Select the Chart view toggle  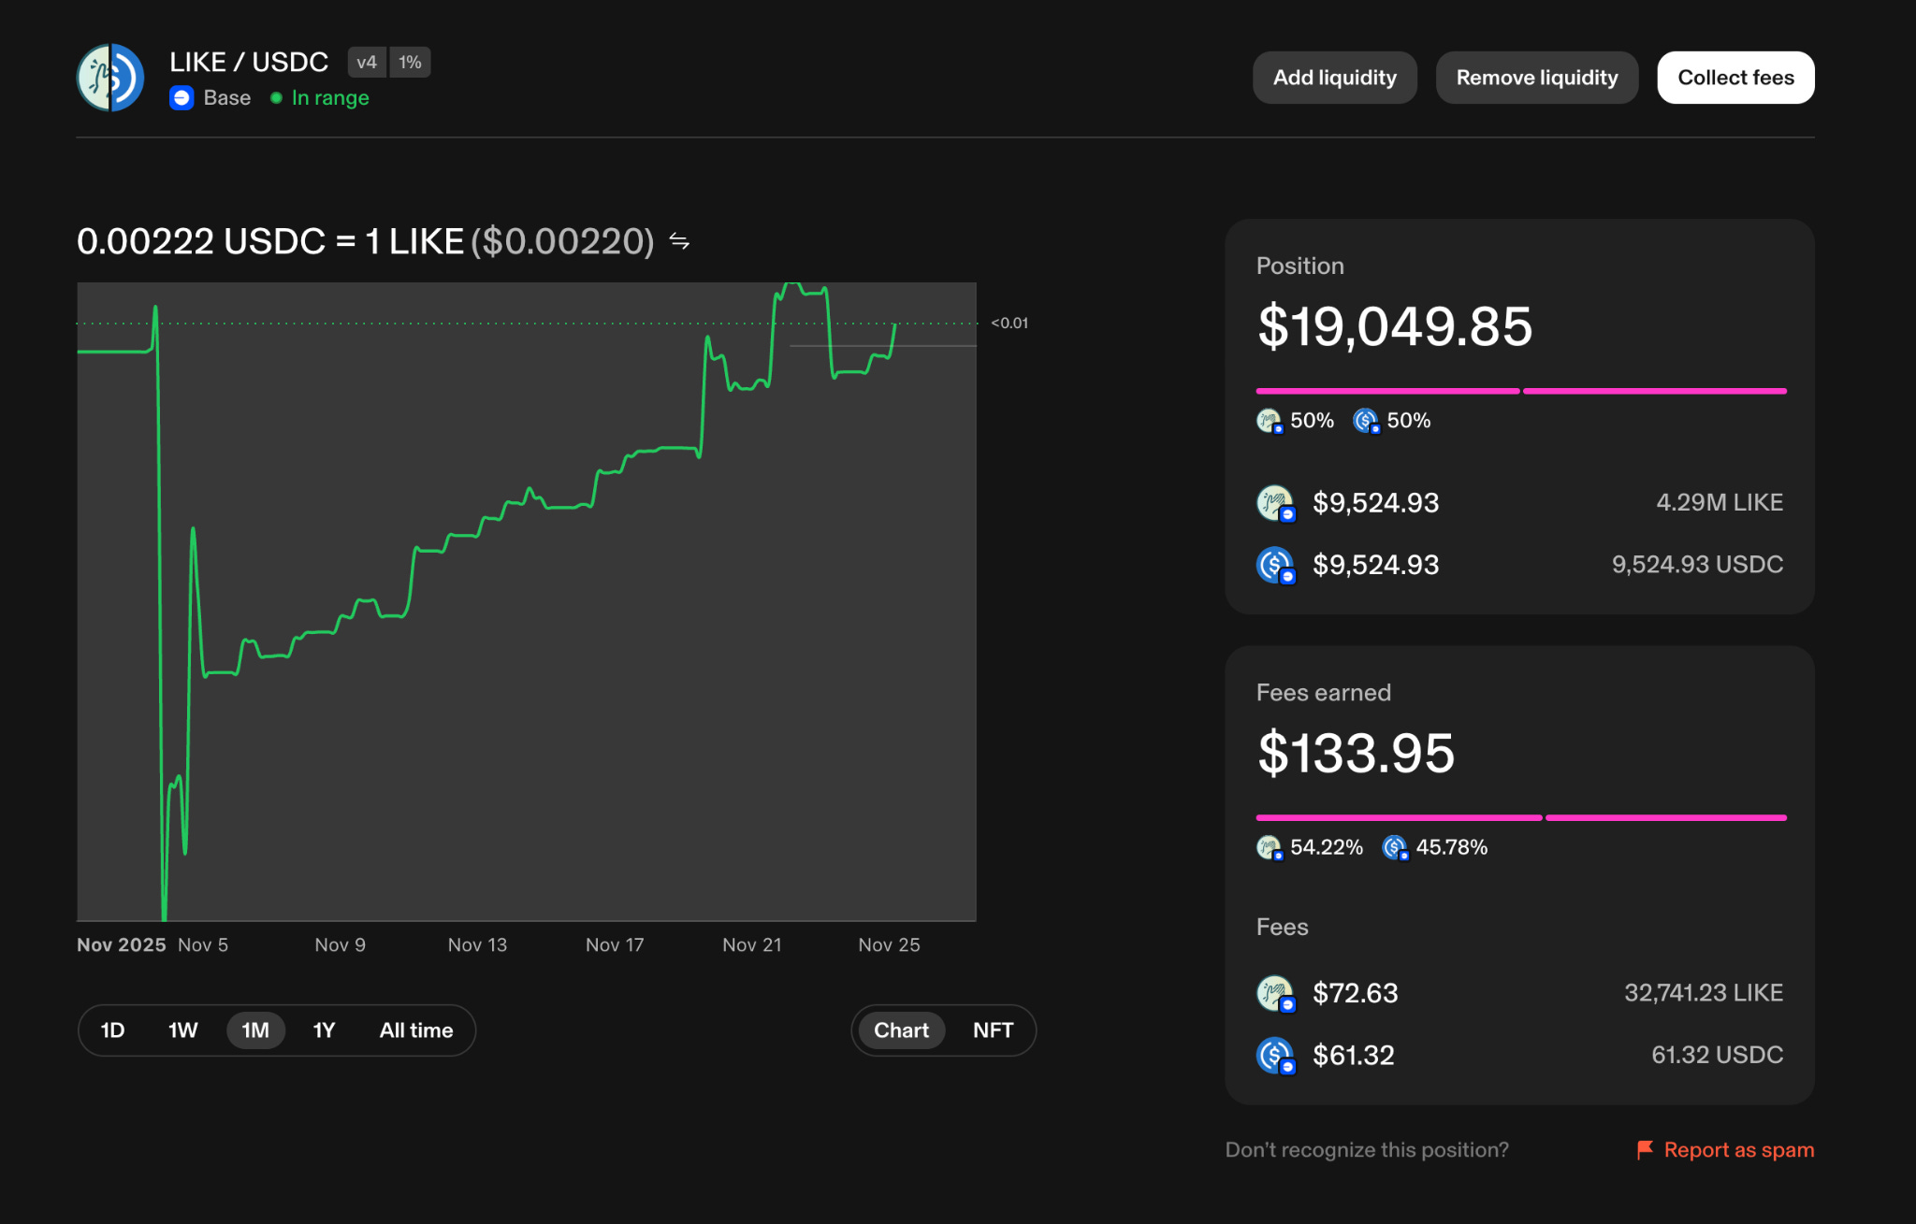click(901, 1030)
